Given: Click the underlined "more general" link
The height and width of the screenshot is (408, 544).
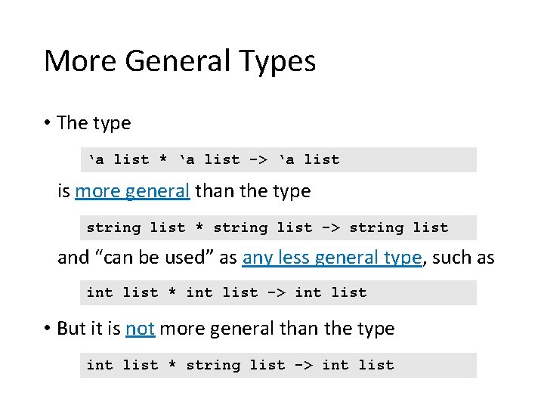Looking at the screenshot, I should point(132,191).
